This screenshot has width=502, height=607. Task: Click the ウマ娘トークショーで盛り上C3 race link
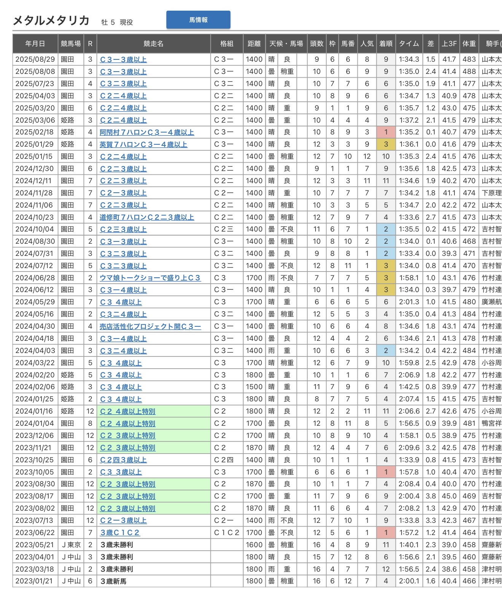[150, 278]
